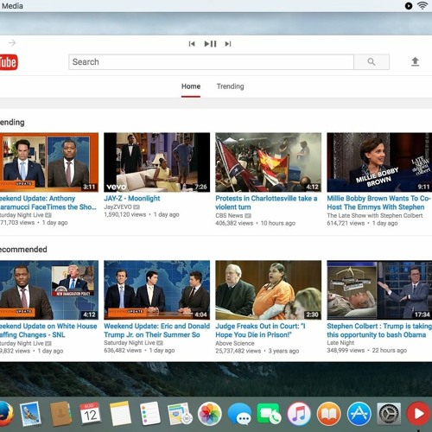Open FaceTime from the Dock
432x432 pixels.
click(270, 414)
